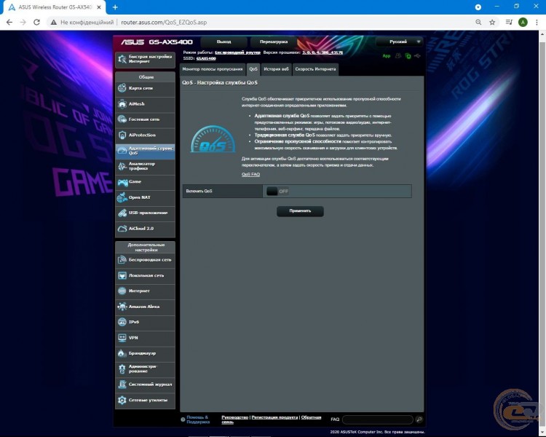
Task: Open Internet Speed (Скорость Интернета) tab
Action: pos(315,69)
